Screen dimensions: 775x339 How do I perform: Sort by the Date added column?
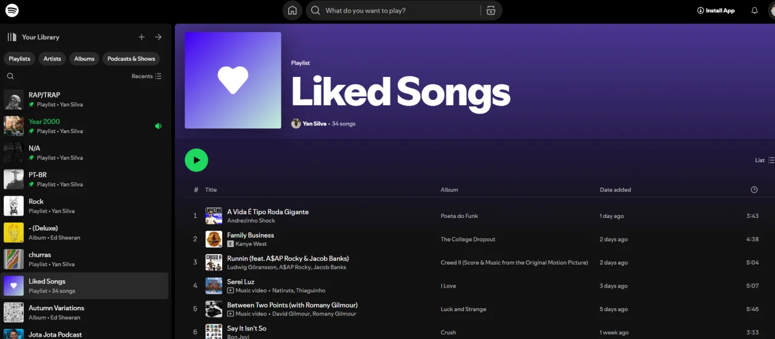click(615, 189)
